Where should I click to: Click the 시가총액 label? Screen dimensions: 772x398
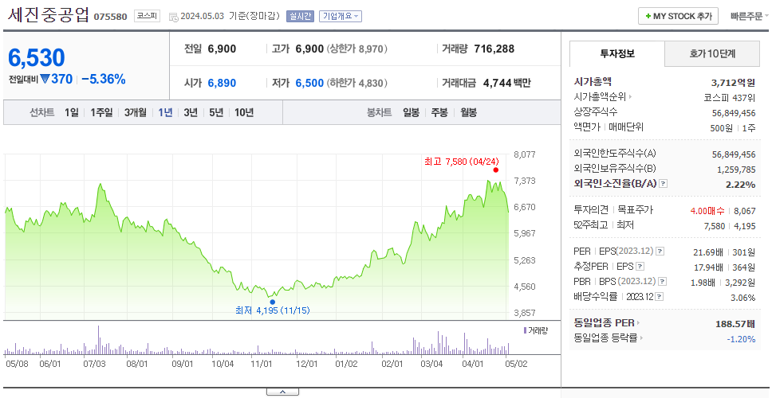593,82
